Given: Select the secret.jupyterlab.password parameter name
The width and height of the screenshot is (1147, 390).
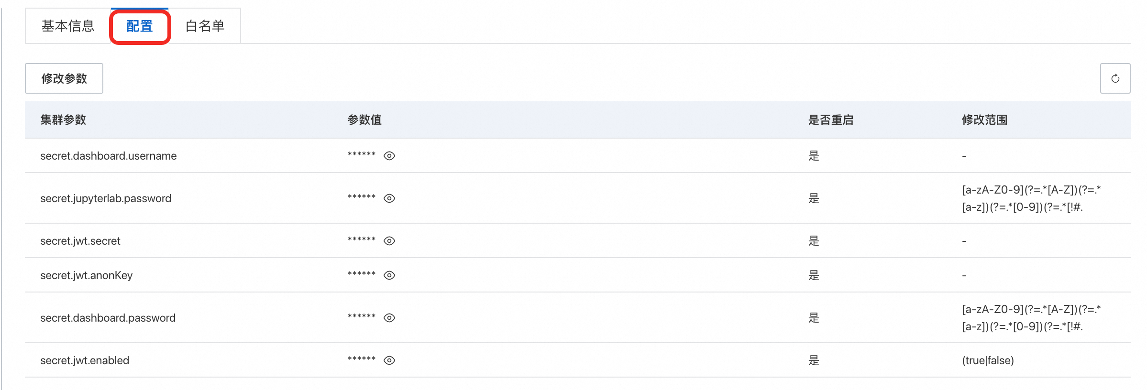Looking at the screenshot, I should pyautogui.click(x=106, y=198).
